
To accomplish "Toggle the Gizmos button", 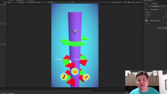I will 138,2.
